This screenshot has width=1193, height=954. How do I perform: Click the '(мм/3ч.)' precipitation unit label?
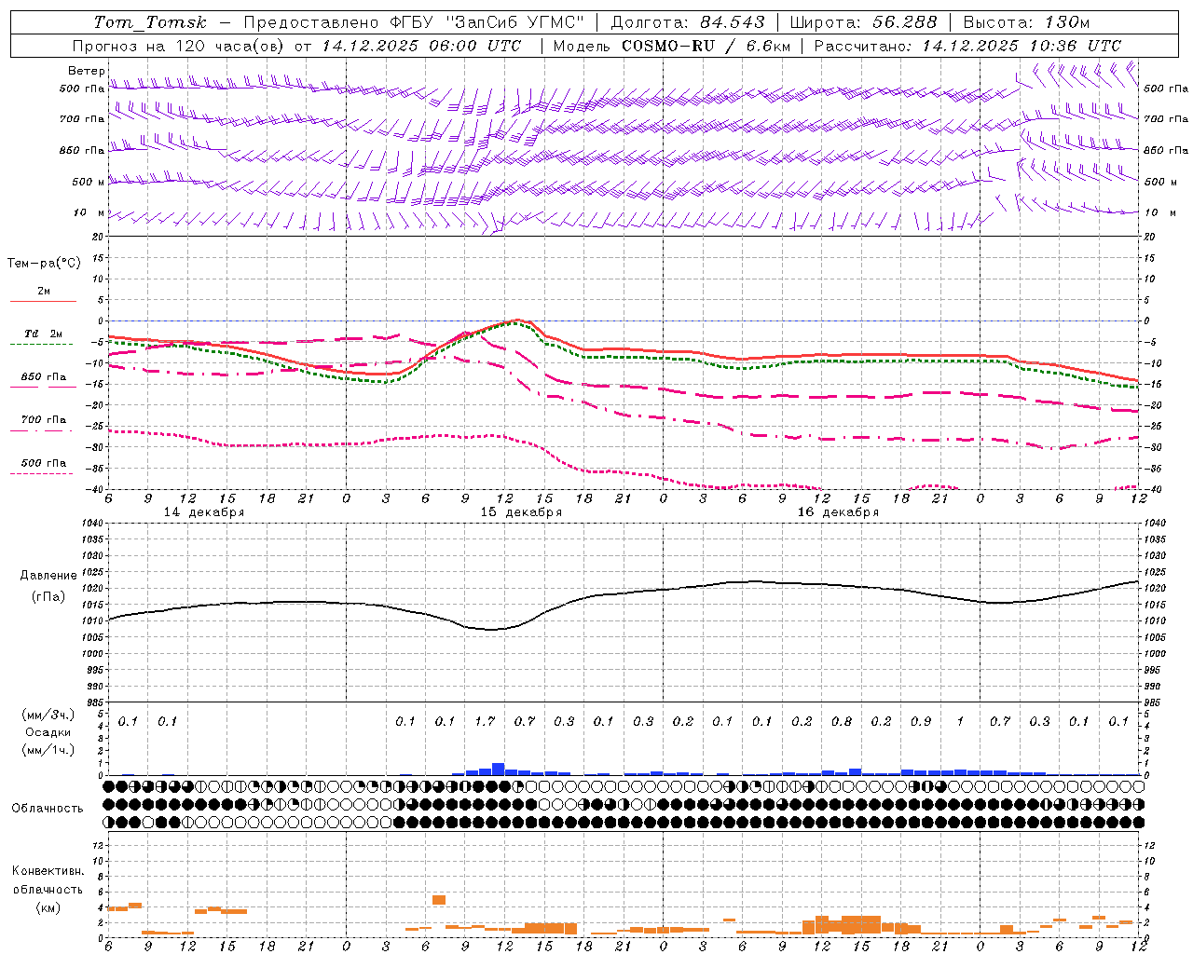[48, 715]
